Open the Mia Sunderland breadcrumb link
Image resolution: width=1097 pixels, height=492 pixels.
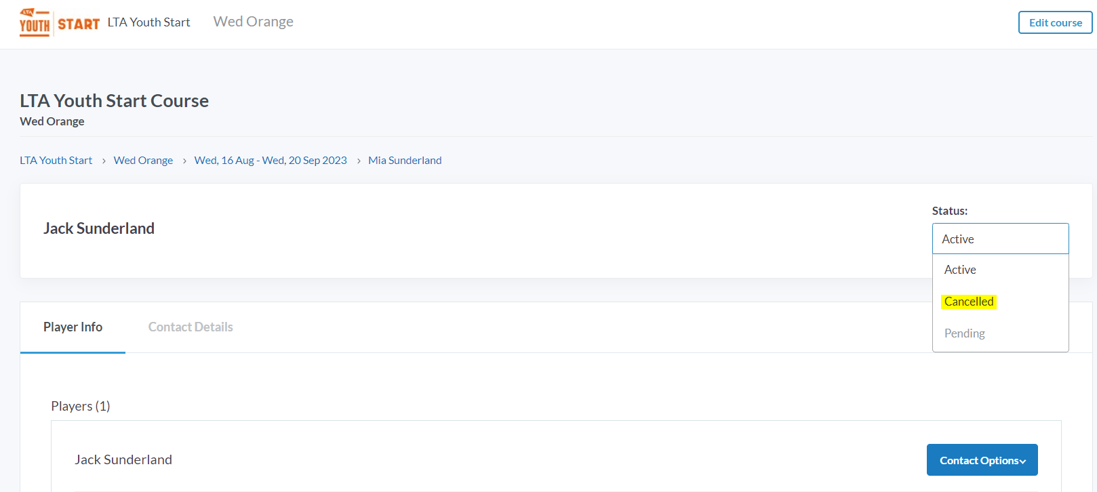405,161
